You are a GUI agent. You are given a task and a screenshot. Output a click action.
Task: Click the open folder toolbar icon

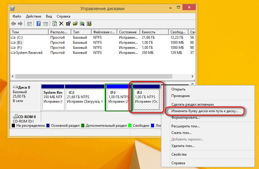[75, 24]
